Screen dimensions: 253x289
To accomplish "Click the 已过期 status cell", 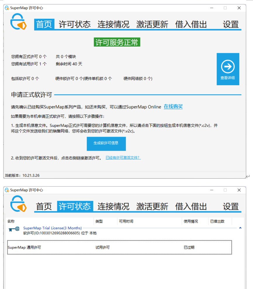I will point(189,247).
